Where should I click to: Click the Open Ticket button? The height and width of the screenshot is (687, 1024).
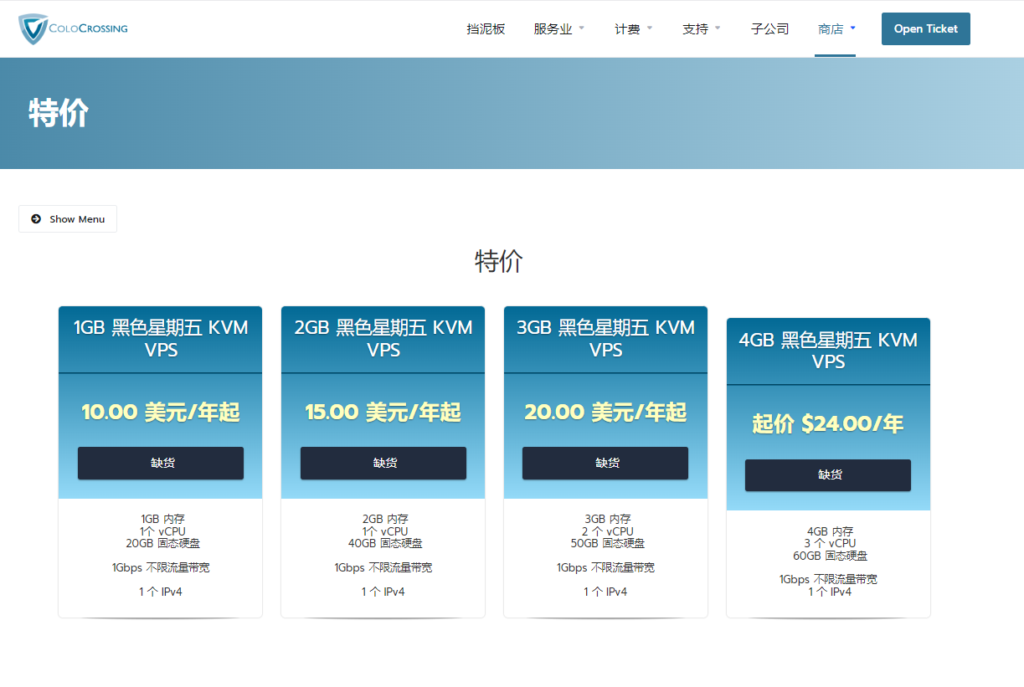point(925,29)
